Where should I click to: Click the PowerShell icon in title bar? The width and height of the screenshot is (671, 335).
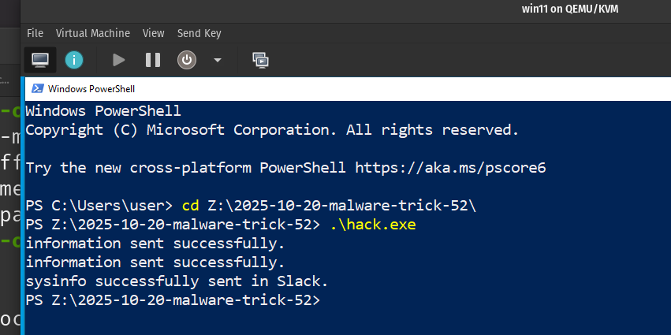coord(36,89)
